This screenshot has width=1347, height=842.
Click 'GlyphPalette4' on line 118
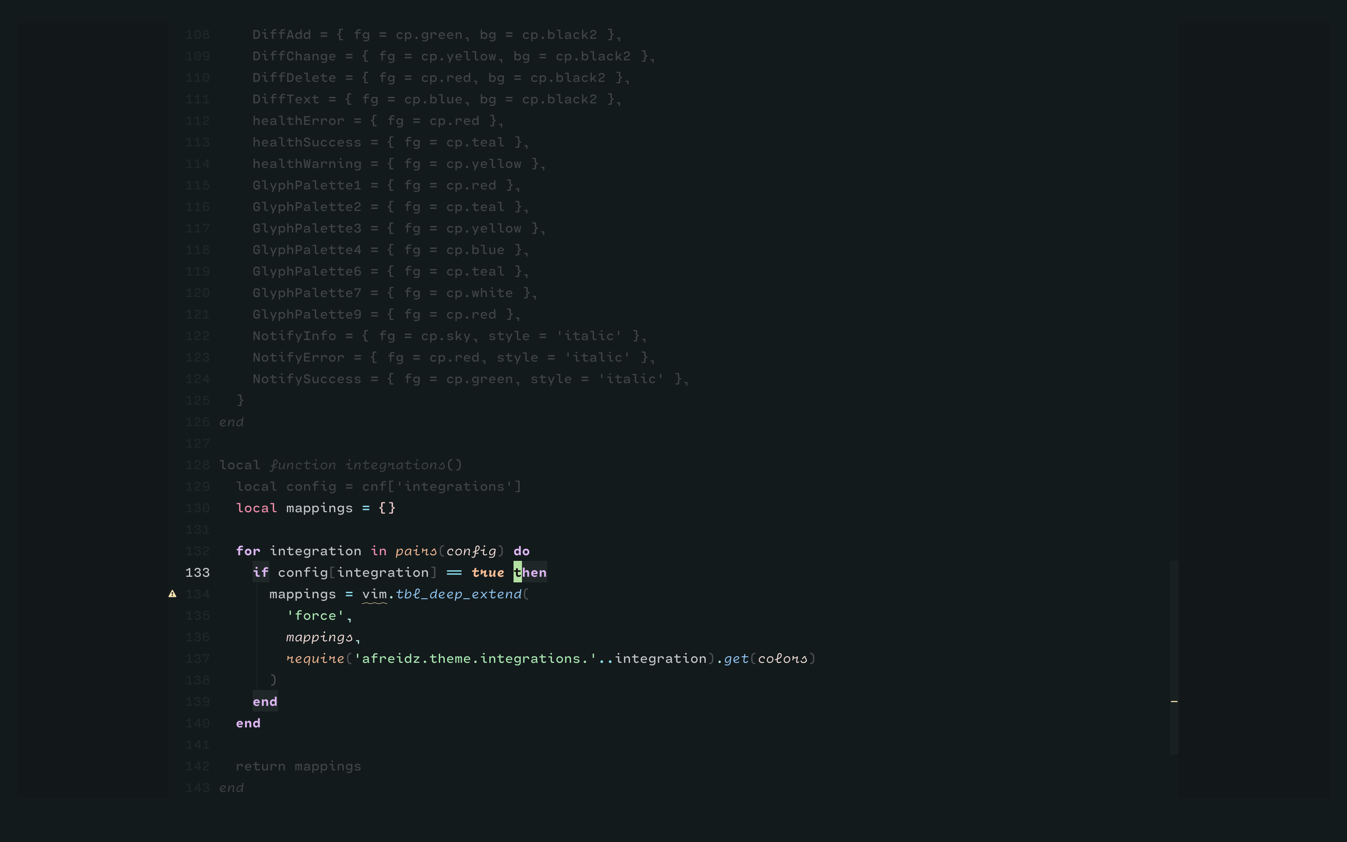[307, 250]
